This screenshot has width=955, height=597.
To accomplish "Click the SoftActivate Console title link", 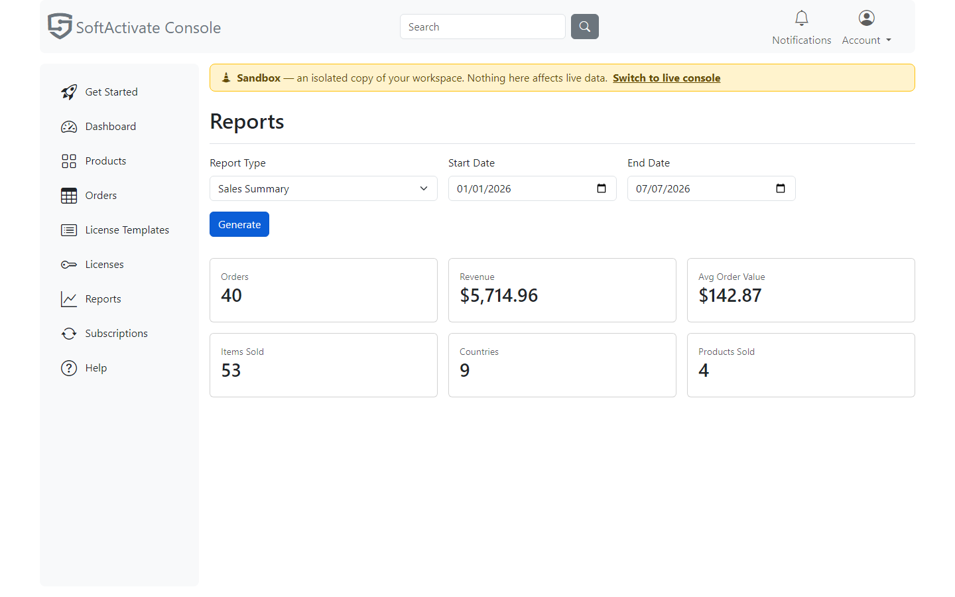I will (149, 27).
